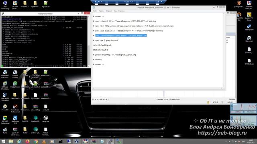Image resolution: width=257 pixels, height=144 pixels.
Task: Open the Этот компьютер desktop icon
Action: [5, 5]
